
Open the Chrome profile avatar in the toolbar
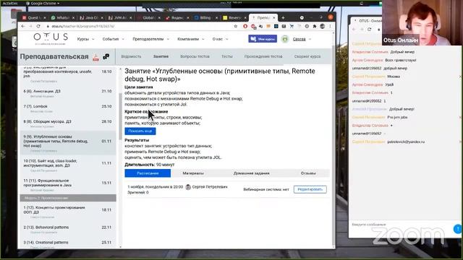pyautogui.click(x=323, y=26)
